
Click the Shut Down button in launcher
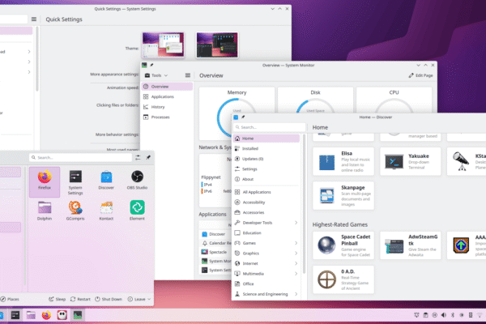[109, 299]
